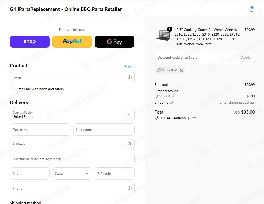Image resolution: width=264 pixels, height=204 pixels.
Task: Click the – $6.99 discount amount
Action: pos(249,96)
